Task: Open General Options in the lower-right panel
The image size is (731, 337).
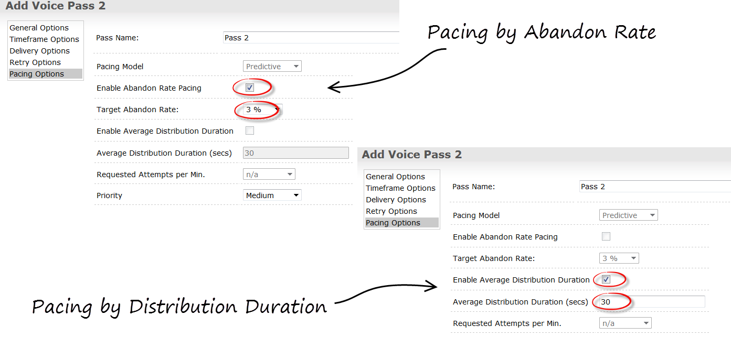Action: click(396, 177)
